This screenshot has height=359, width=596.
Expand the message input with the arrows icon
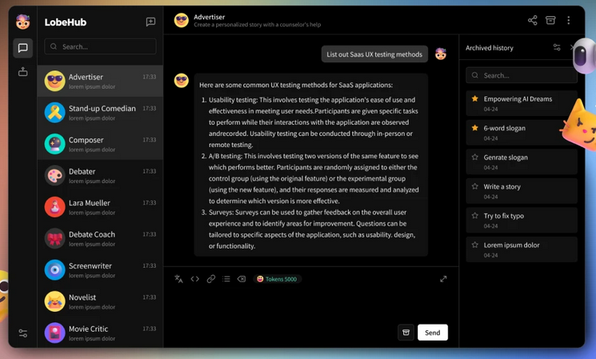coord(443,279)
